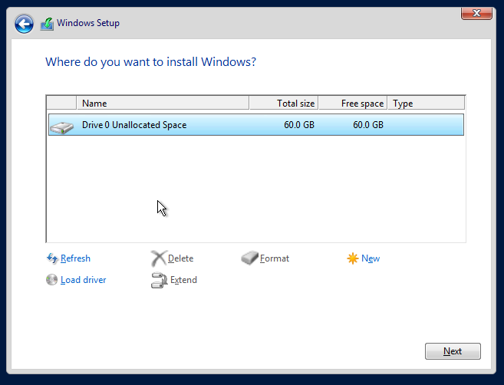The width and height of the screenshot is (504, 385).
Task: Go back using the blue arrow button
Action: [x=24, y=24]
